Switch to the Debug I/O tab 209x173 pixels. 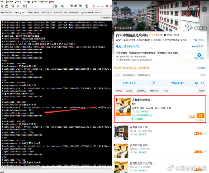tap(19, 12)
